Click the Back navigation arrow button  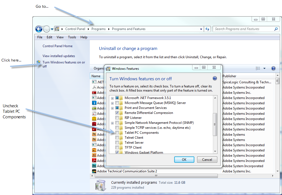coord(39,29)
